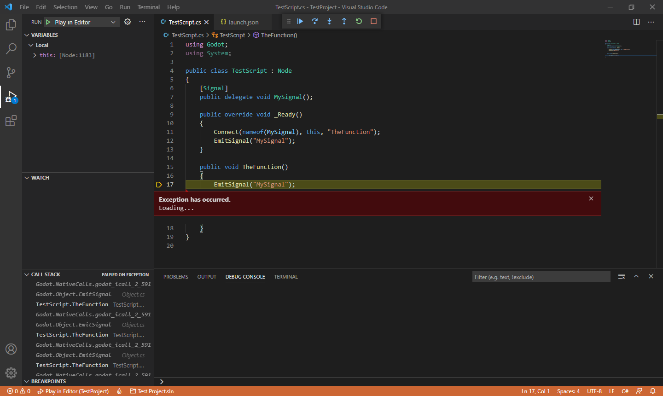Open launch.json via gear icon

click(128, 22)
